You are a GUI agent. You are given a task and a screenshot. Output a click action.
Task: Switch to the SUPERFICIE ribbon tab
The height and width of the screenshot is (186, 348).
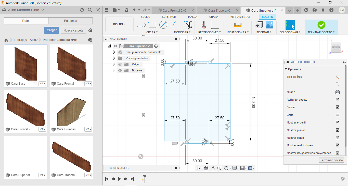tap(169, 17)
